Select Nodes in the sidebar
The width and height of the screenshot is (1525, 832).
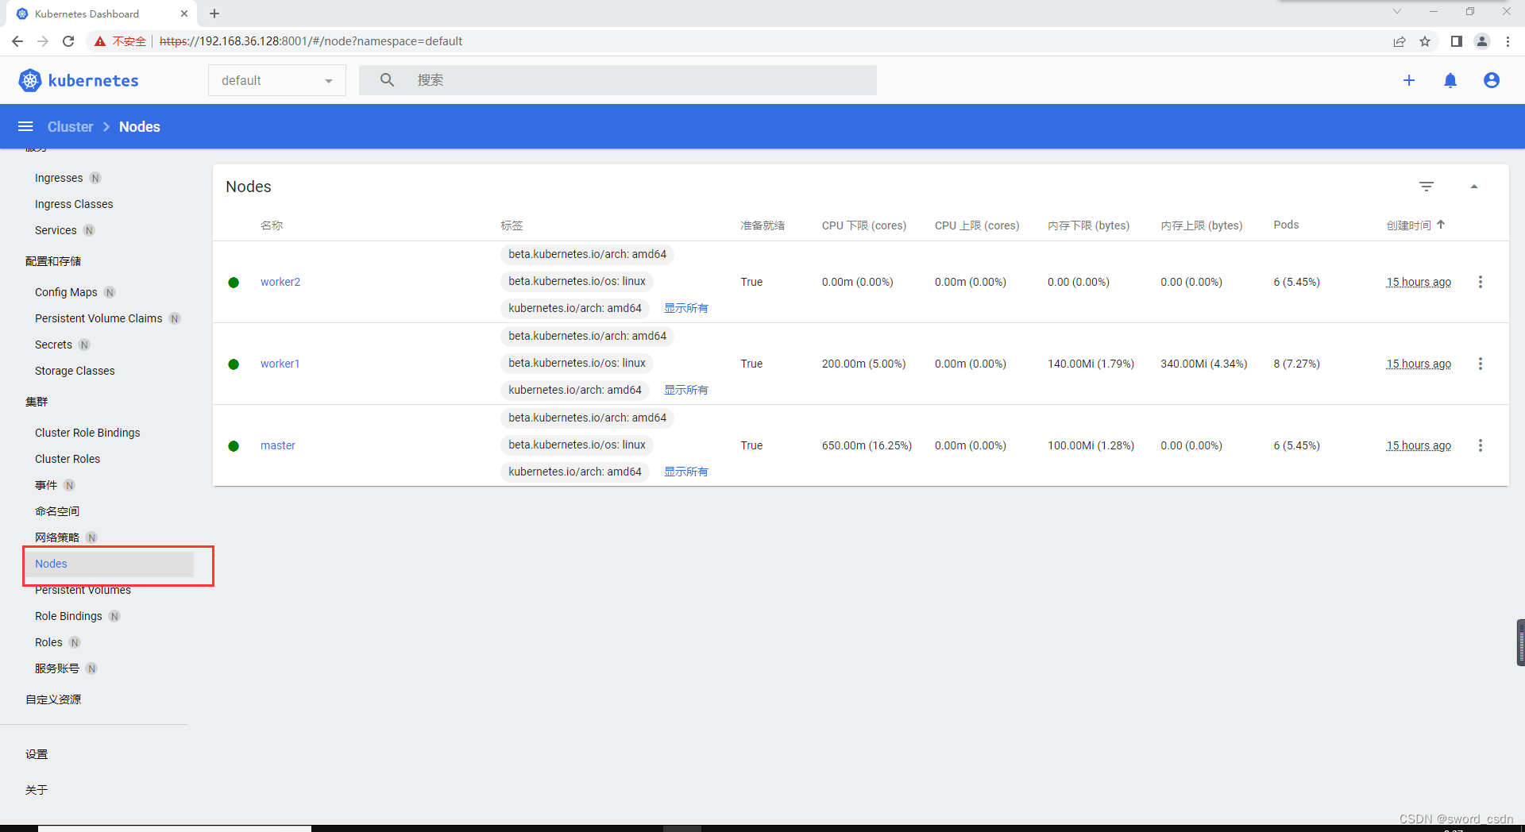click(108, 564)
